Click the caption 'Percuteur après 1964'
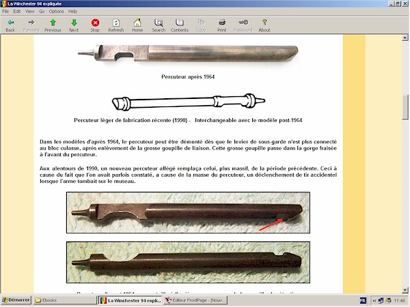The image size is (410, 307). point(188,76)
